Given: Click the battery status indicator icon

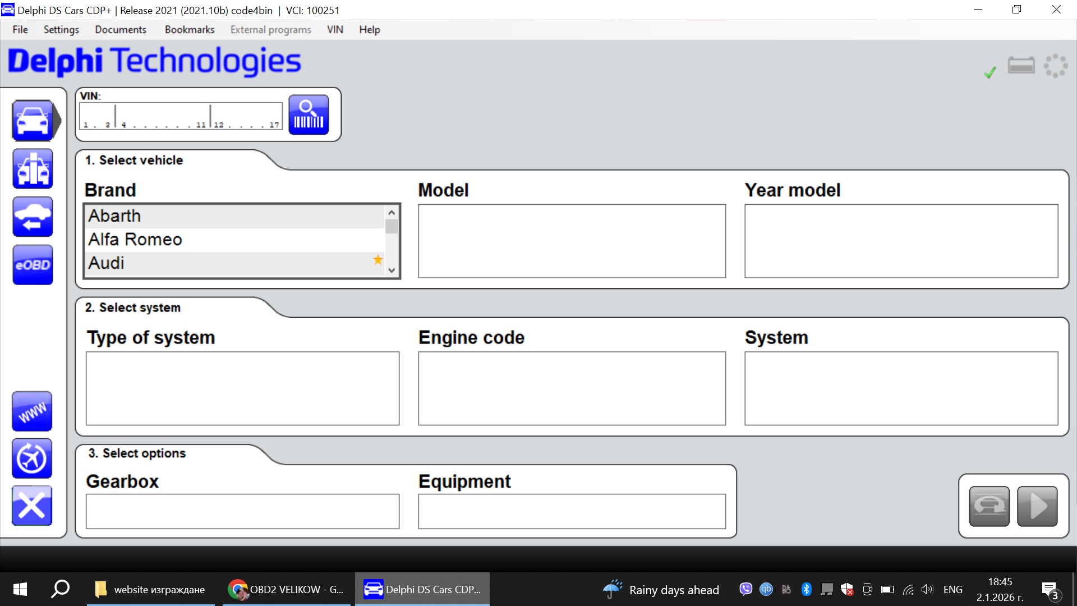Looking at the screenshot, I should coord(1022,65).
